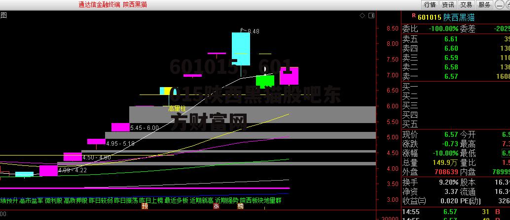Select the 近期新高 tag
Viewport: 510px width, 220px height.
point(201,200)
